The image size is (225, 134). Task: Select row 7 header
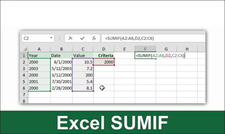click(x=24, y=95)
